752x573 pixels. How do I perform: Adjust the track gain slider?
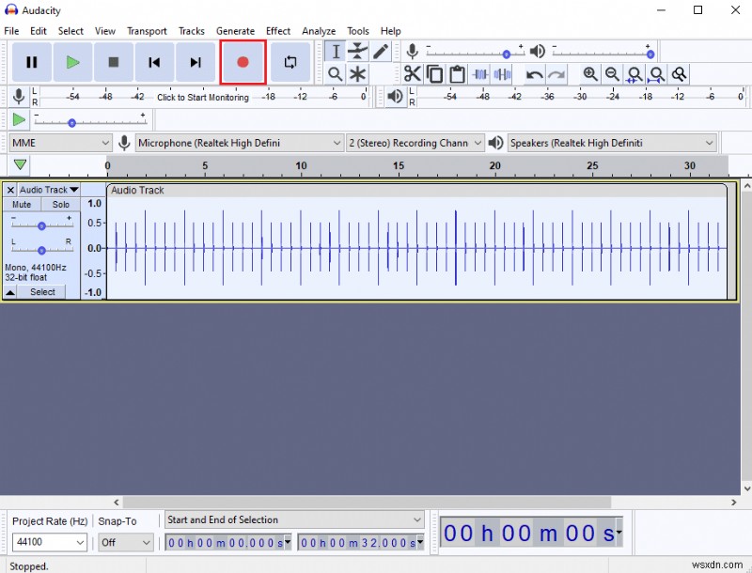click(x=42, y=225)
